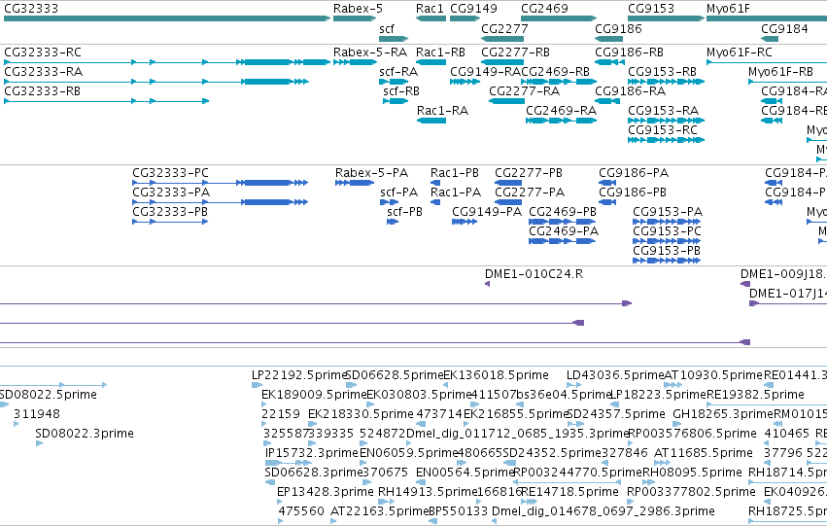Click Dmel_dig_014678_0697_2986.3prime label
Screen dimensions: 827x526
[x=603, y=511]
